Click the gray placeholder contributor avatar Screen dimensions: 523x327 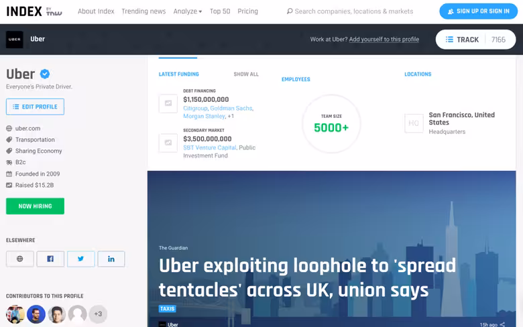[x=77, y=314]
